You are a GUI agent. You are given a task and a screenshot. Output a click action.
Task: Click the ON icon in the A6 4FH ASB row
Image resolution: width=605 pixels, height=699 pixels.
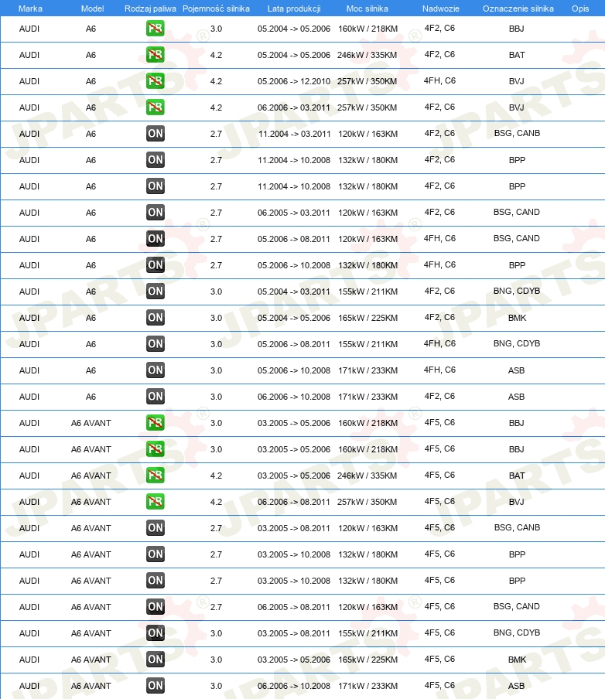pos(156,370)
